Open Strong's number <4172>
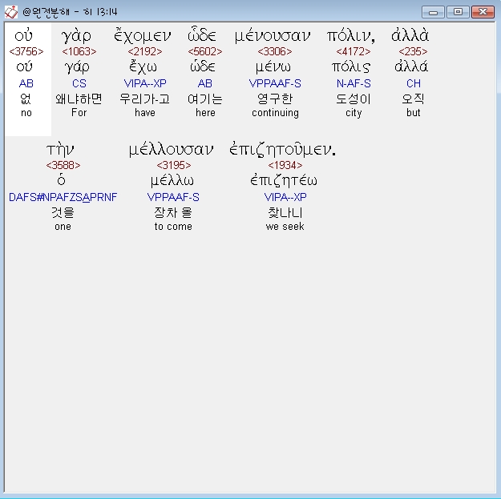501x499 pixels. pyautogui.click(x=354, y=51)
